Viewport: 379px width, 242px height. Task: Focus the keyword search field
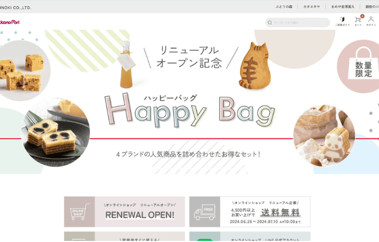click(297, 23)
